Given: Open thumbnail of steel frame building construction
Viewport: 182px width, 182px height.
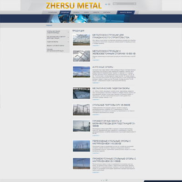Looking at the screenshot, I should (x=81, y=40).
